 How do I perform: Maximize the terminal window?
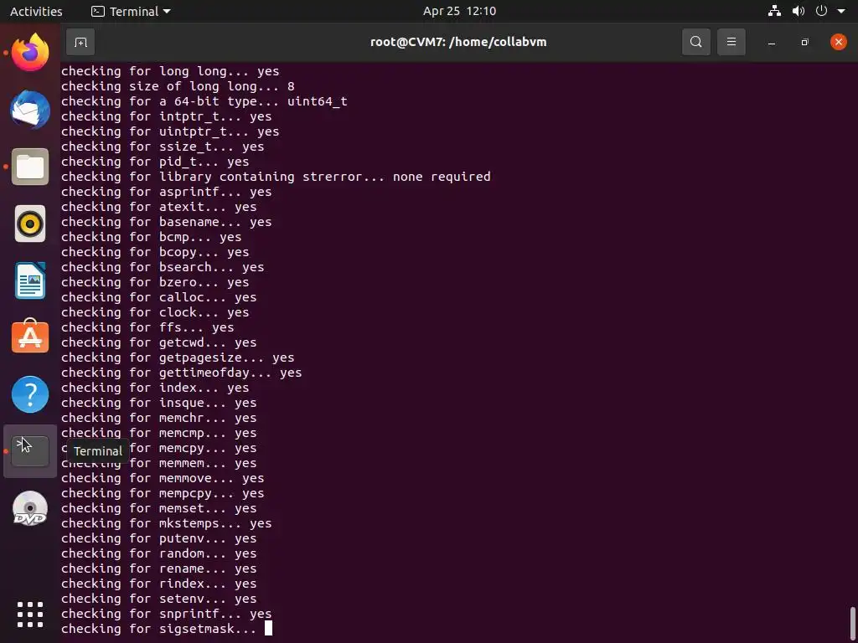coord(804,42)
